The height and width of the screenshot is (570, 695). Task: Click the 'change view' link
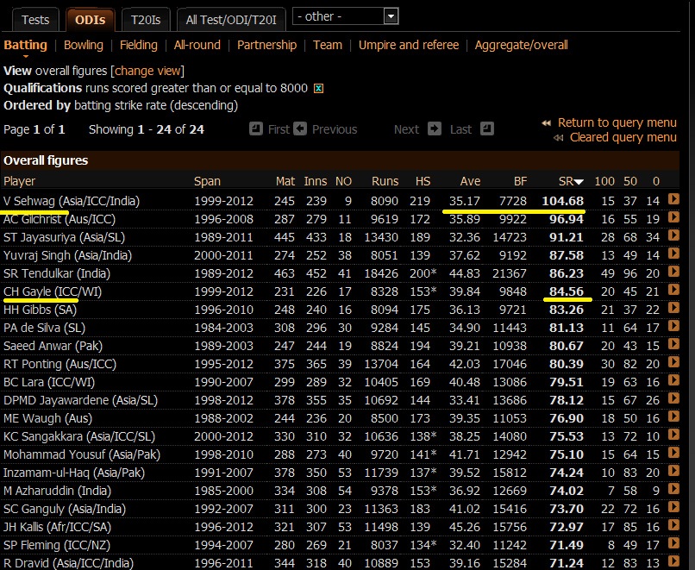click(147, 71)
